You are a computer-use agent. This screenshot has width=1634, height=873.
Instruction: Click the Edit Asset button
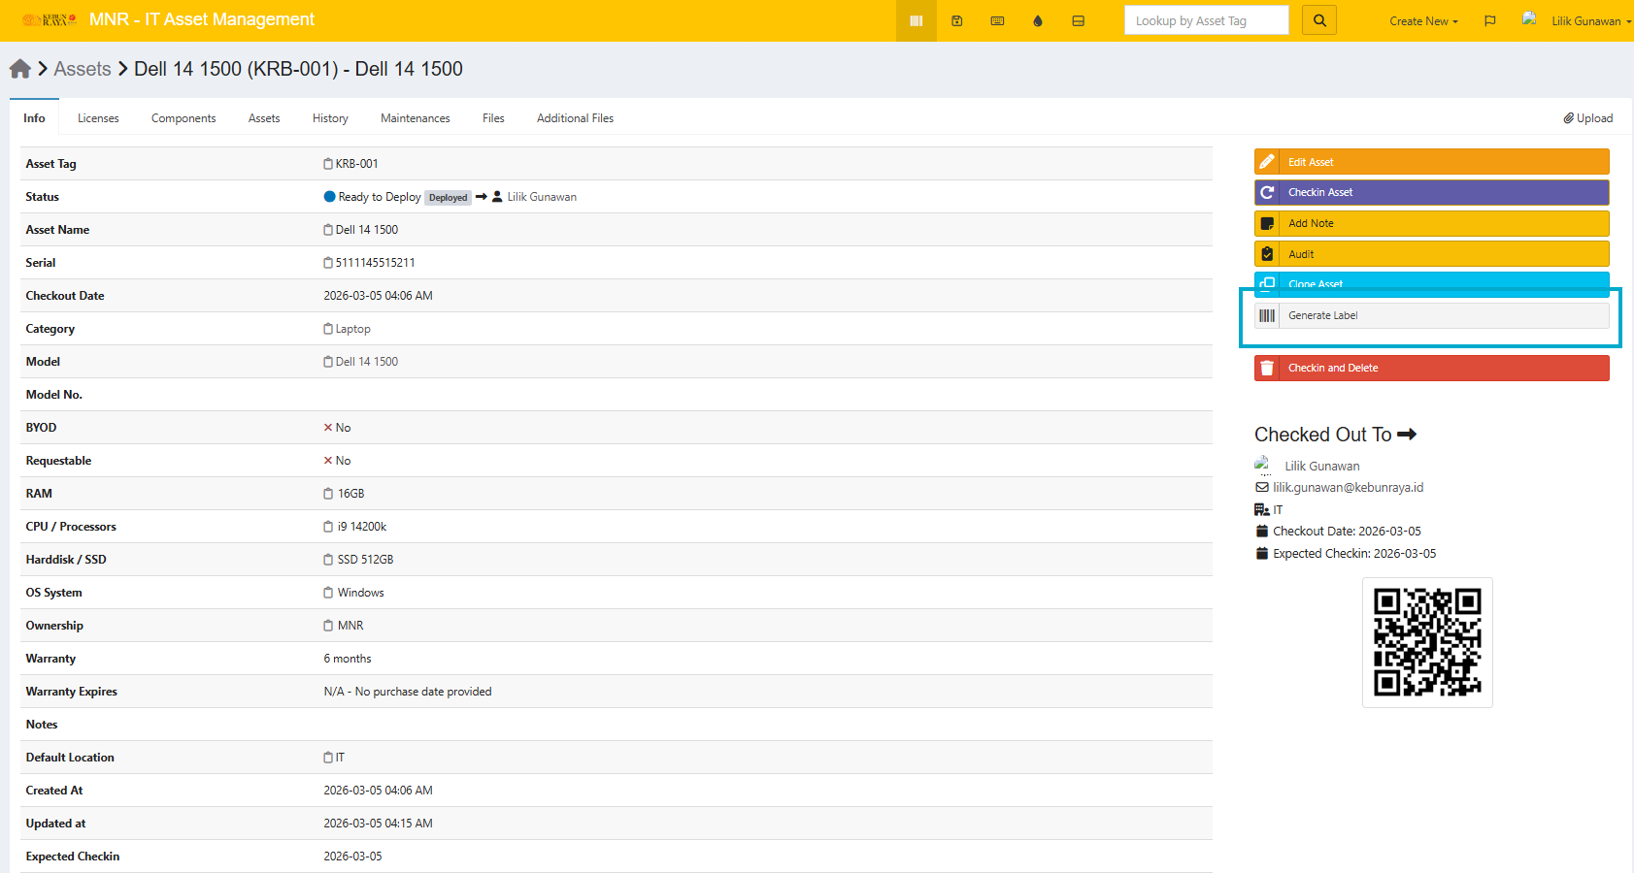point(1431,162)
